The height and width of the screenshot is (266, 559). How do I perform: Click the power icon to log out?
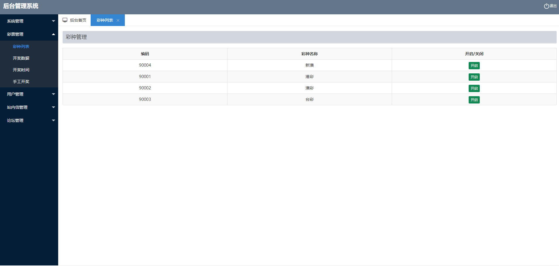coord(546,6)
